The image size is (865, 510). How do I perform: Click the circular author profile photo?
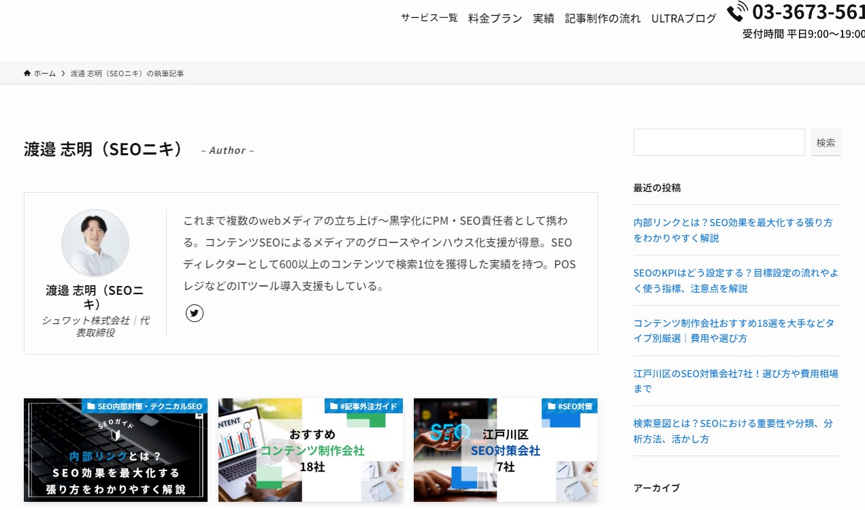[95, 243]
